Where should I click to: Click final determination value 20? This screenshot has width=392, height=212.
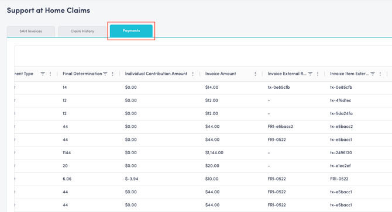65,166
